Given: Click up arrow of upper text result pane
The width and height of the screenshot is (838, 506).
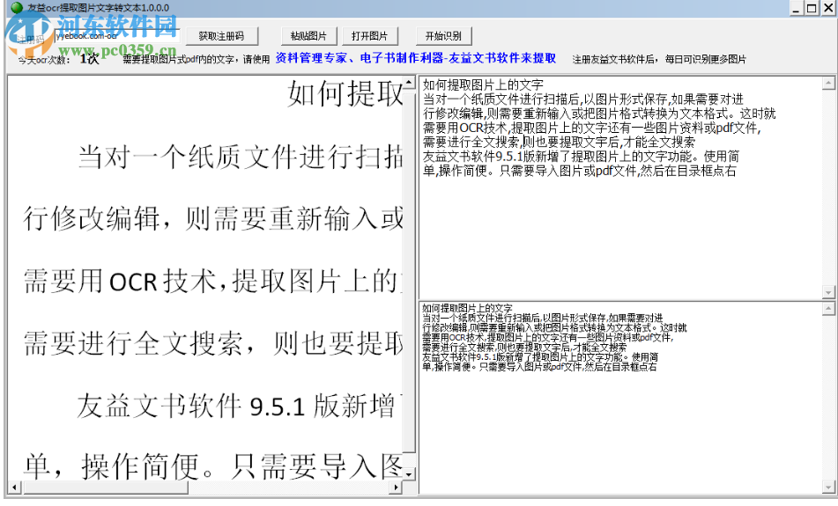Looking at the screenshot, I should coord(828,84).
